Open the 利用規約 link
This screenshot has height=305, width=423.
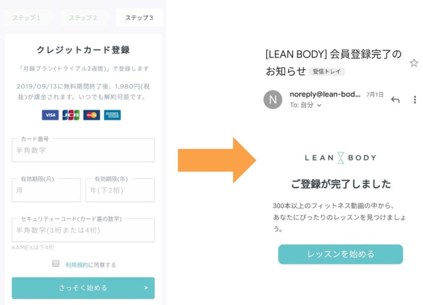[x=76, y=265]
